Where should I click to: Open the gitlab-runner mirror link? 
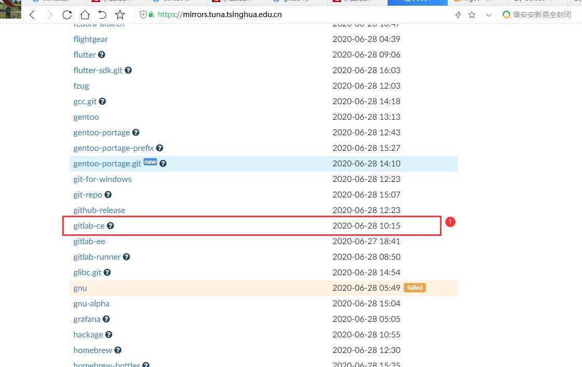pyautogui.click(x=97, y=257)
